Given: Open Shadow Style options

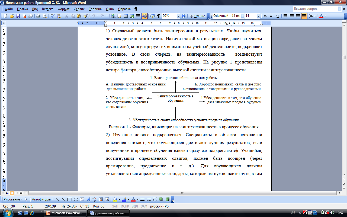Looking at the screenshot, I should point(161,199).
